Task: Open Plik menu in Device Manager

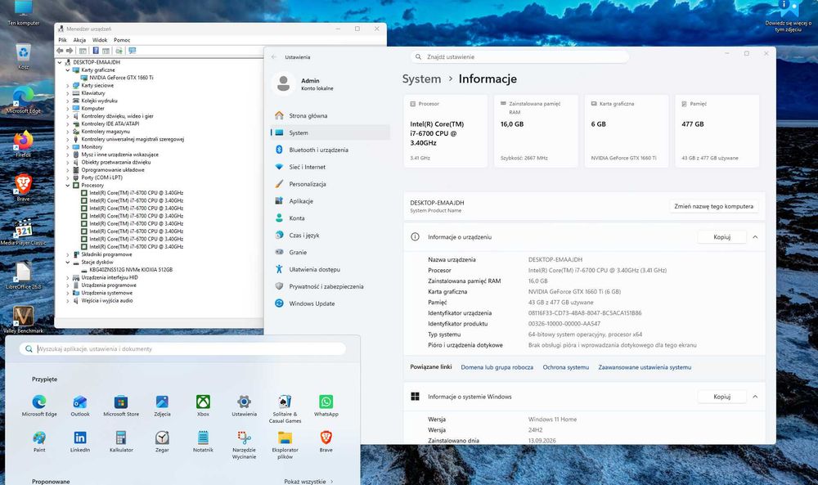Action: 63,39
